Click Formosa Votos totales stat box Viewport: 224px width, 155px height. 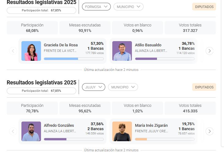[x=190, y=28]
